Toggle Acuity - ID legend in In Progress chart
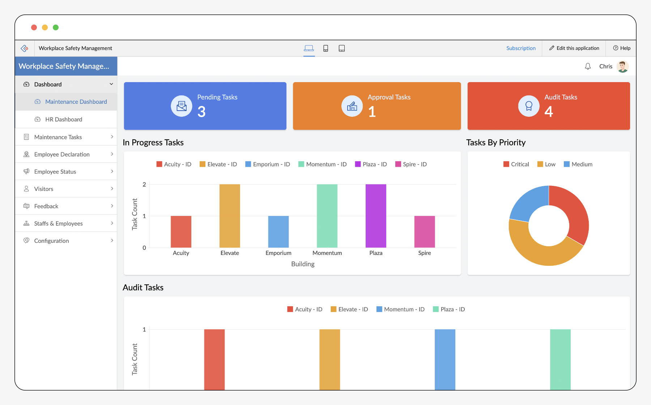This screenshot has height=405, width=651. [174, 164]
